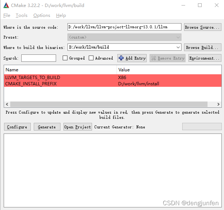Open the Tools menu
Image resolution: width=224 pixels, height=210 pixels.
point(21,15)
